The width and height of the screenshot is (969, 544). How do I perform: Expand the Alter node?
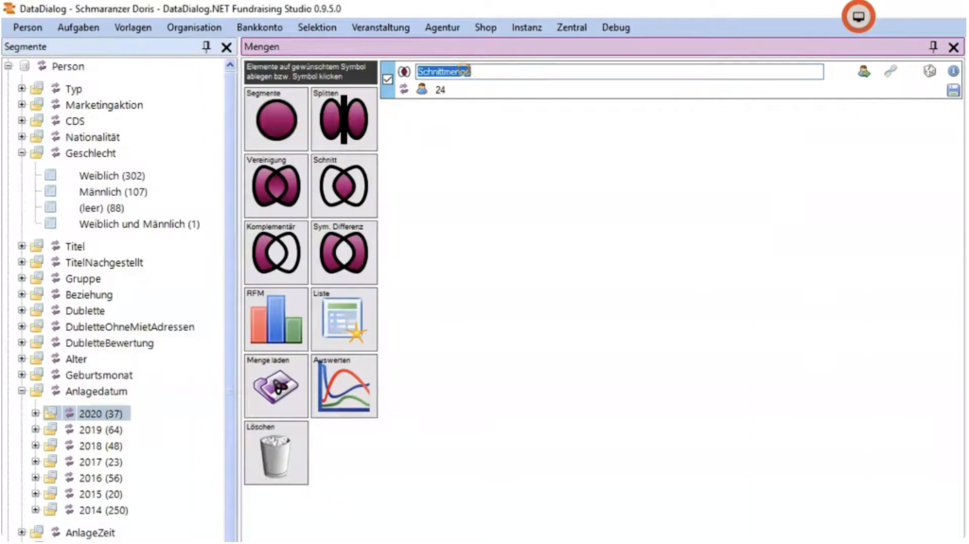click(x=22, y=359)
